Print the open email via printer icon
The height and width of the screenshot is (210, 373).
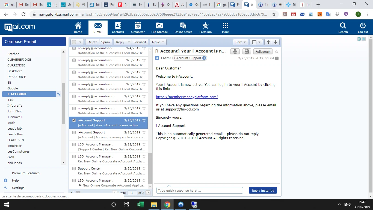235,51
